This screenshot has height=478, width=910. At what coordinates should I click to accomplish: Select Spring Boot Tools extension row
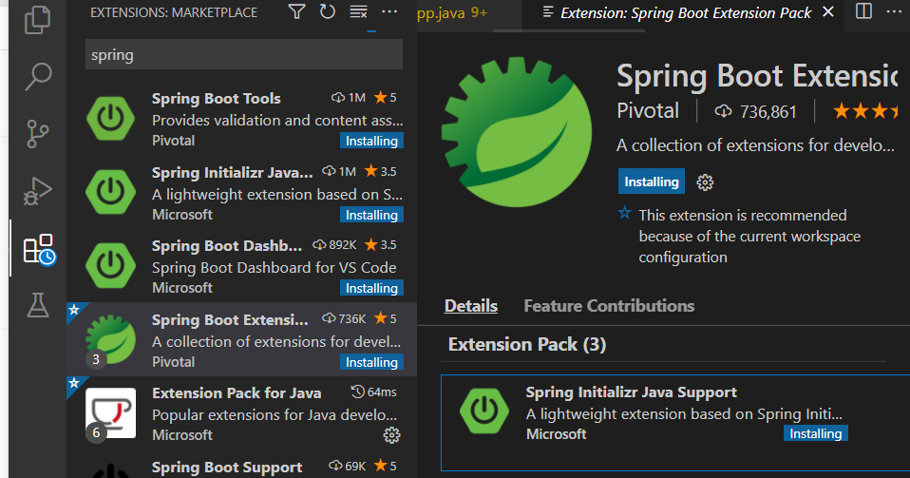pyautogui.click(x=242, y=119)
